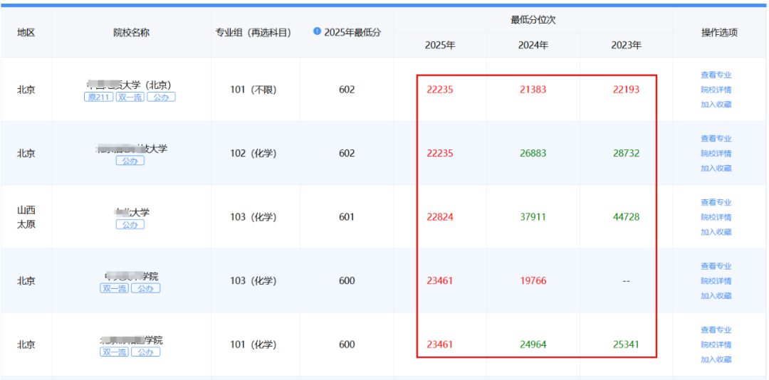The height and width of the screenshot is (380, 769).
Task: Click the rank value 19766
Action: [x=533, y=281]
